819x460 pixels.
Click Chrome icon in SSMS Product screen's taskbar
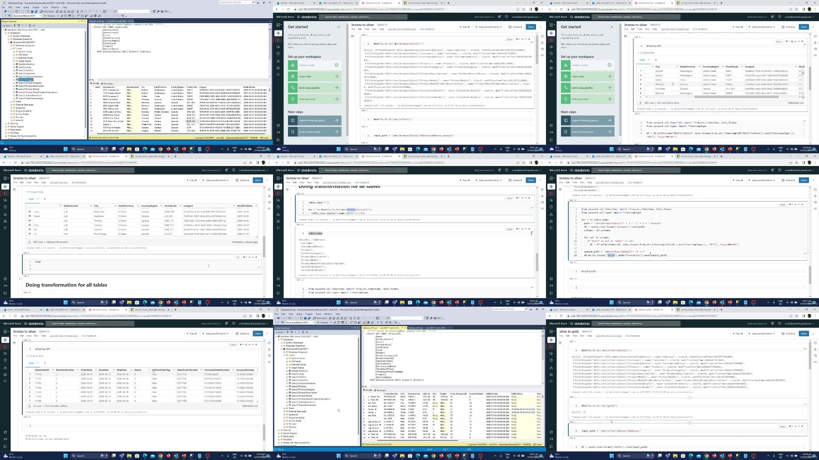[x=433, y=455]
